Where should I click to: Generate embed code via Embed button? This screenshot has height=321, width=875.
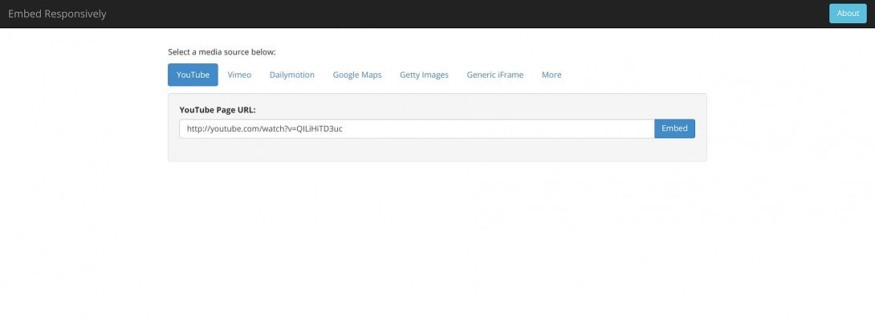point(674,128)
